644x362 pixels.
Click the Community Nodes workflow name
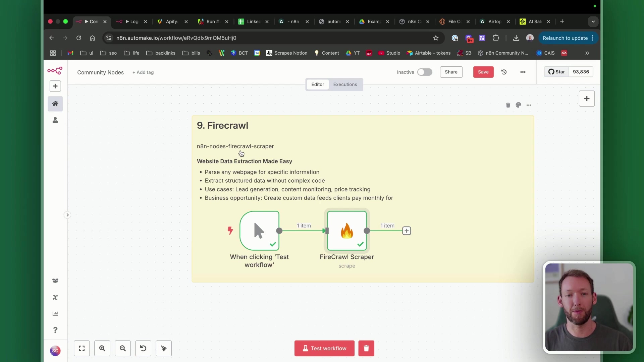tap(100, 72)
